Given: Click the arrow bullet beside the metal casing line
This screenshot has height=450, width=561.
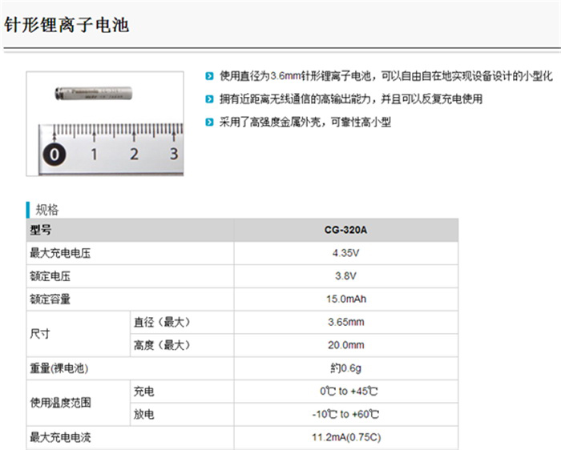Looking at the screenshot, I should pos(209,123).
